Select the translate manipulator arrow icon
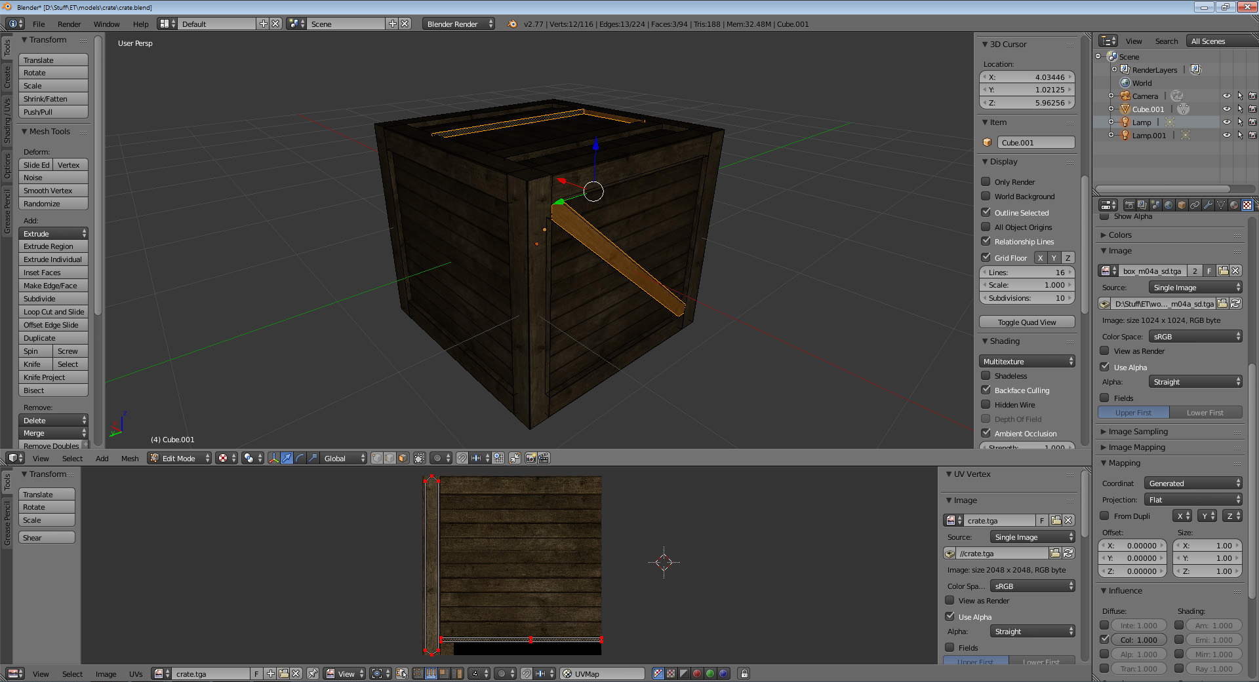 pos(287,458)
